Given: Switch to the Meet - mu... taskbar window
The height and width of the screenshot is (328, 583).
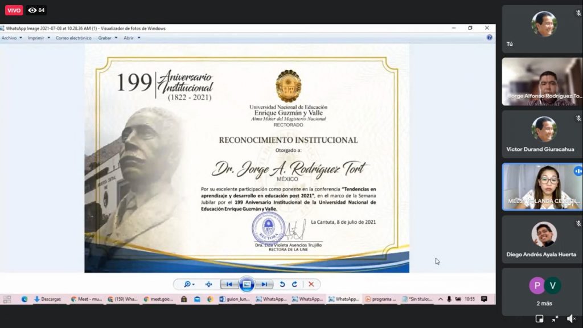Looking at the screenshot, I should click(87, 299).
